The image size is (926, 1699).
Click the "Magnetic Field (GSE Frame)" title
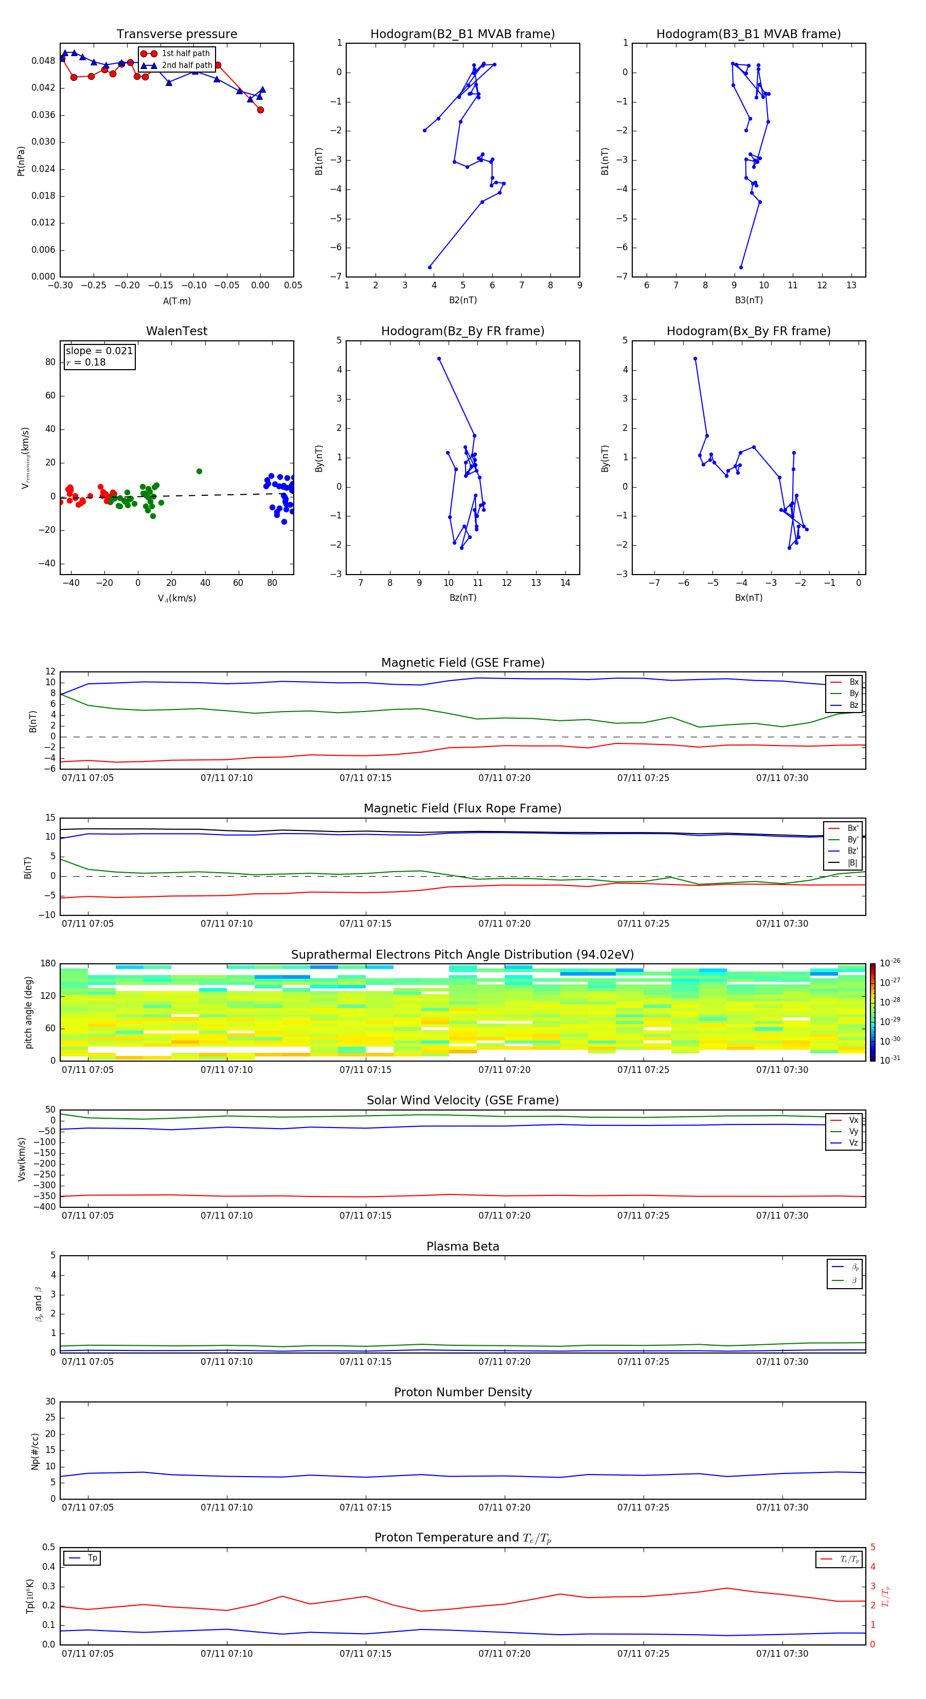point(462,663)
